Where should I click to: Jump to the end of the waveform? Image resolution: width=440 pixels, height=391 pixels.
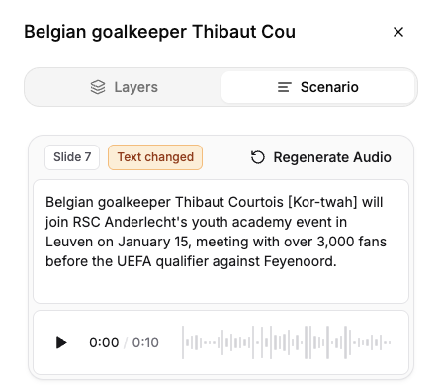tap(390, 342)
